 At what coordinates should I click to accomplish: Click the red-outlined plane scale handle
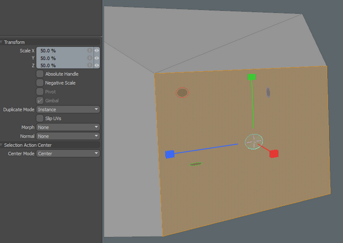click(x=182, y=93)
